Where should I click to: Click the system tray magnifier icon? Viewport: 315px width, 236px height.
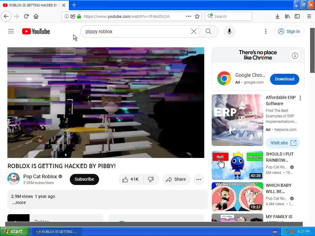tap(292, 232)
